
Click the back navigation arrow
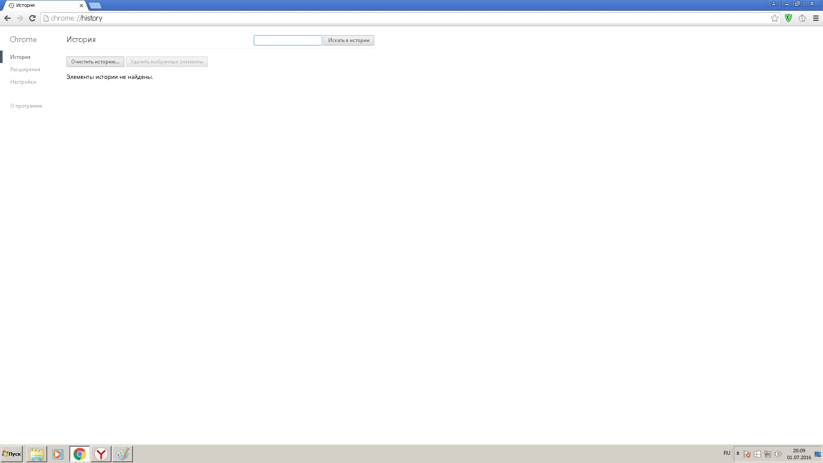coord(7,18)
